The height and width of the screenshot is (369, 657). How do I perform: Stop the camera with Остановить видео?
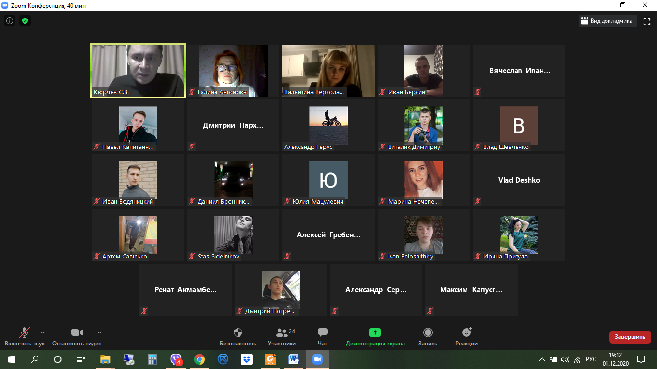coord(77,337)
